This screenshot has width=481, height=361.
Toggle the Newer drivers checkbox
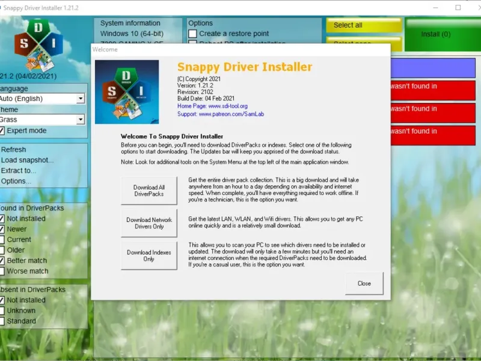[2, 229]
